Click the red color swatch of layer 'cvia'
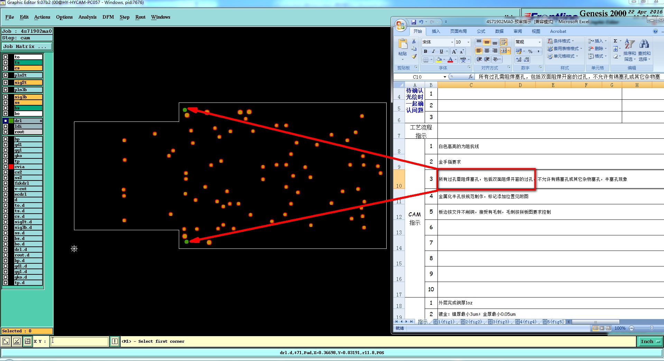 coord(11,167)
